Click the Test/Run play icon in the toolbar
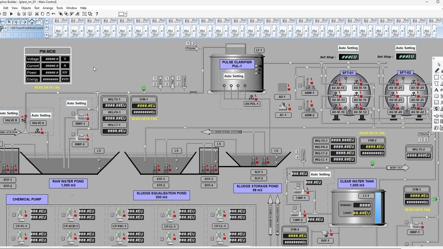Screen dimensions: 443x249 point(12,14)
